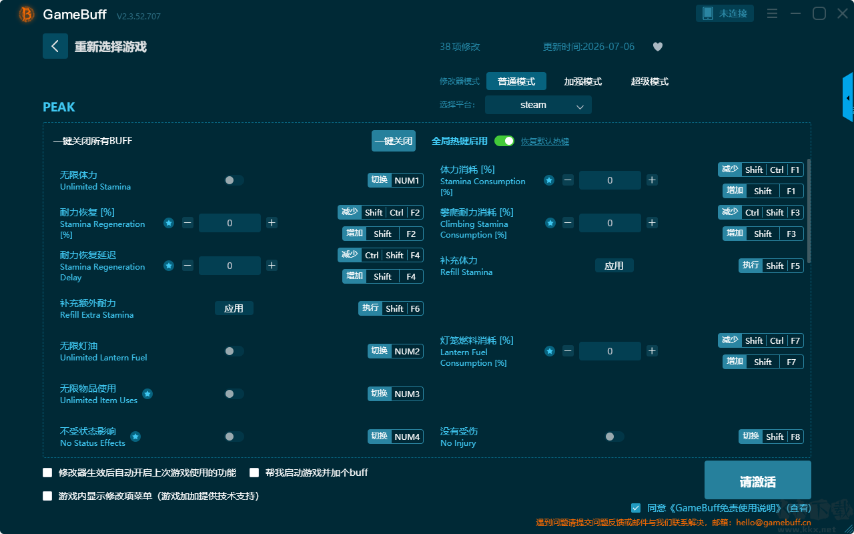
Task: Click the Climbing Stamina Consumption value field
Action: click(x=610, y=223)
